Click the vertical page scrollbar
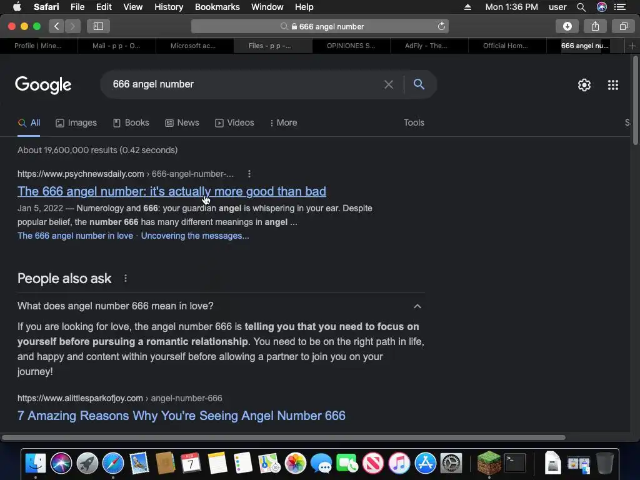Screen dimensions: 640x480 click(635, 101)
